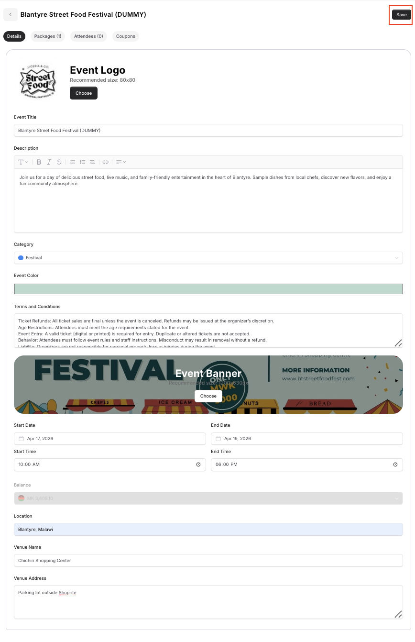Click the Event Color swatch bar

click(208, 289)
